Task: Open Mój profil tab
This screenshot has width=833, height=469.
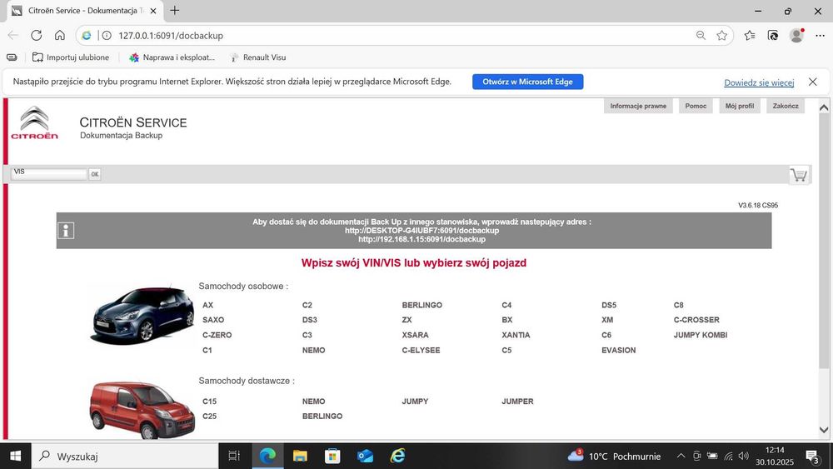Action: 740,106
